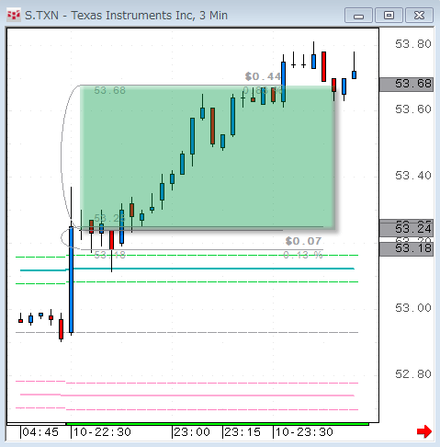Click the 10-23:30 time axis label
Screen dimensions: 440x447
coord(304,432)
